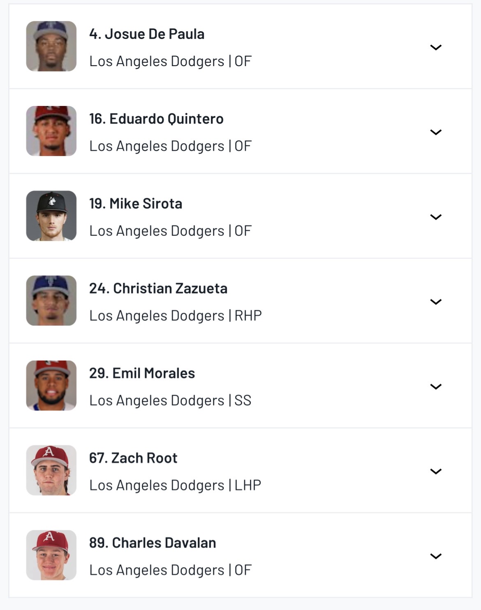This screenshot has width=481, height=610.
Task: Select Emil Morales' player photo
Action: pyautogui.click(x=51, y=386)
